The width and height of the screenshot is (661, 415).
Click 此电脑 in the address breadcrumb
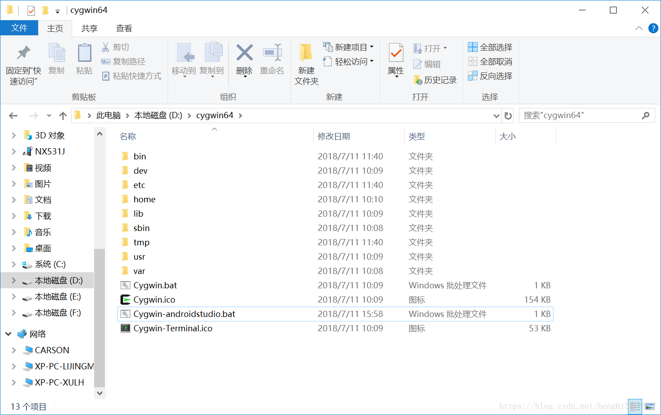[x=108, y=116]
